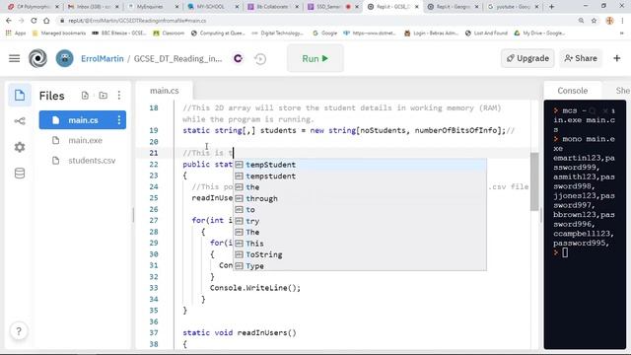Click line number 19 in gutter
This screenshot has height=355, width=631.
pos(154,130)
